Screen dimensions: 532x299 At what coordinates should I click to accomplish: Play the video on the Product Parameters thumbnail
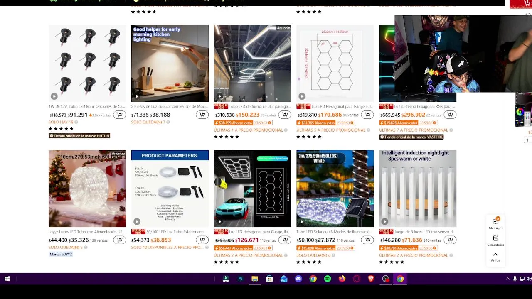pyautogui.click(x=137, y=221)
